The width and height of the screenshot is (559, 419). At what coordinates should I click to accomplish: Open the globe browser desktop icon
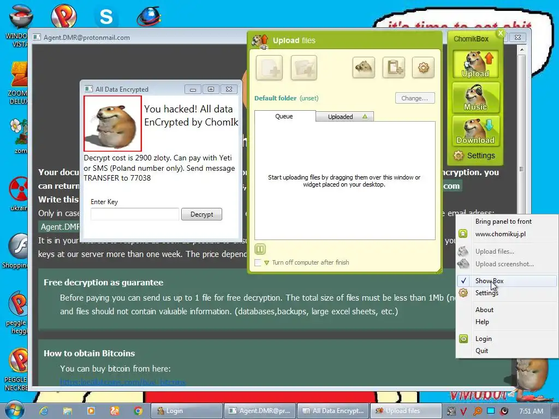click(148, 16)
